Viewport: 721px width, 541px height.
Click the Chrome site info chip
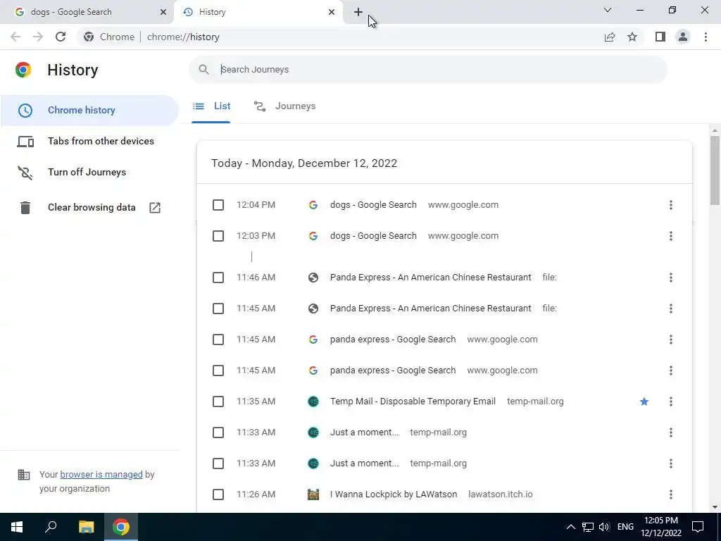point(109,37)
